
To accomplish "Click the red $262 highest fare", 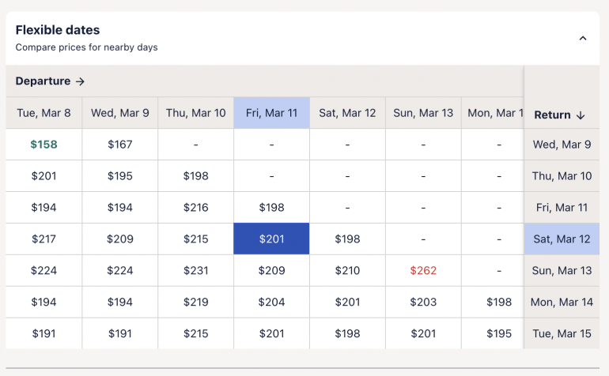I will (x=423, y=270).
